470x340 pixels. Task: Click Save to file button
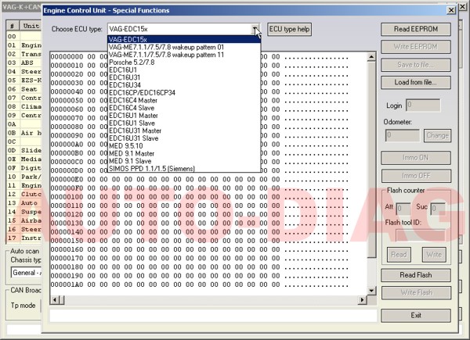point(416,65)
